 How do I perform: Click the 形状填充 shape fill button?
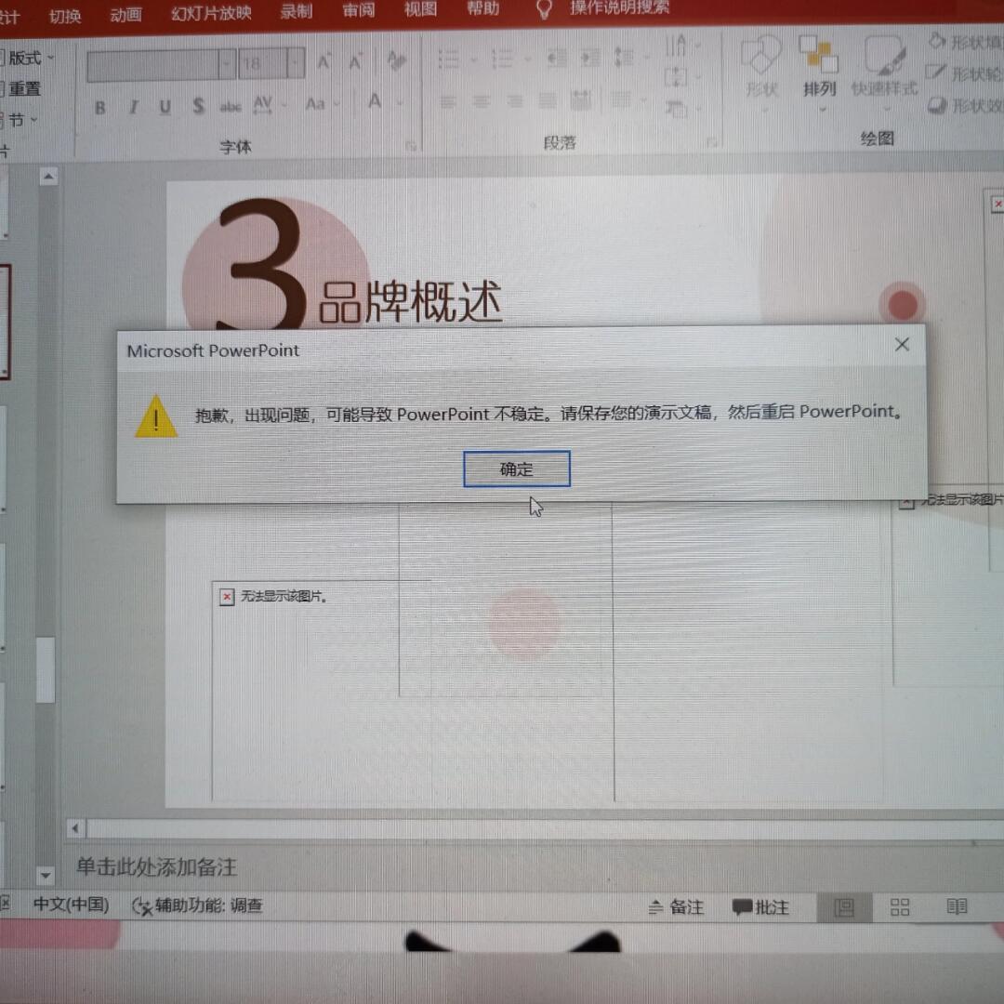[x=966, y=42]
